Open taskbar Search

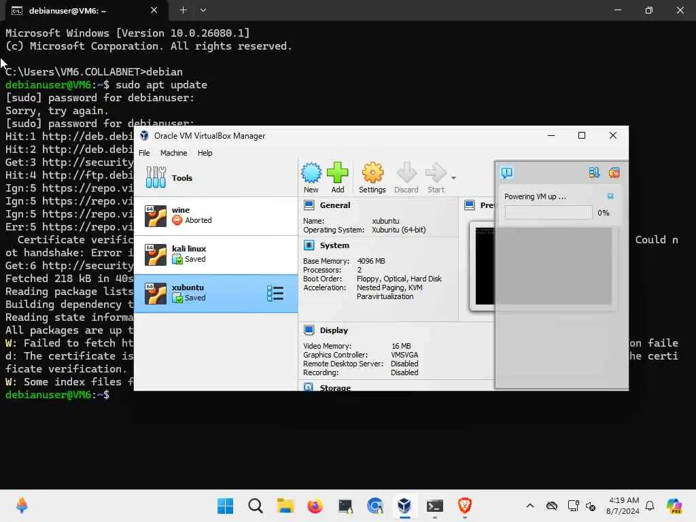tap(256, 506)
